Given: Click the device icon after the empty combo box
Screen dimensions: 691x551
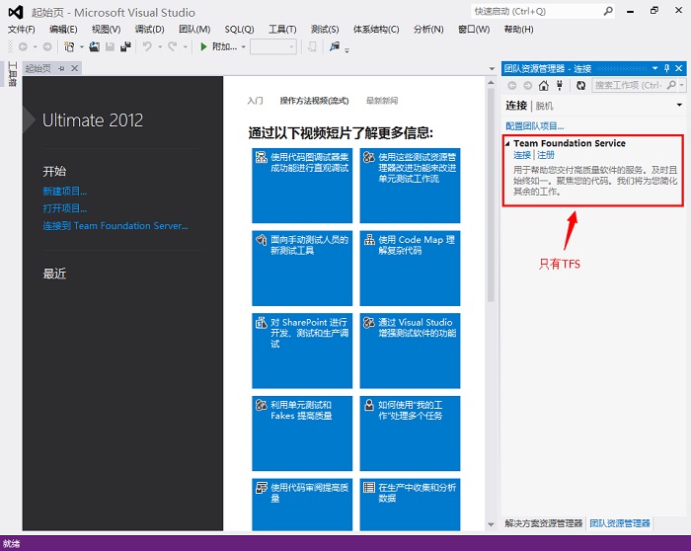Looking at the screenshot, I should point(312,46).
